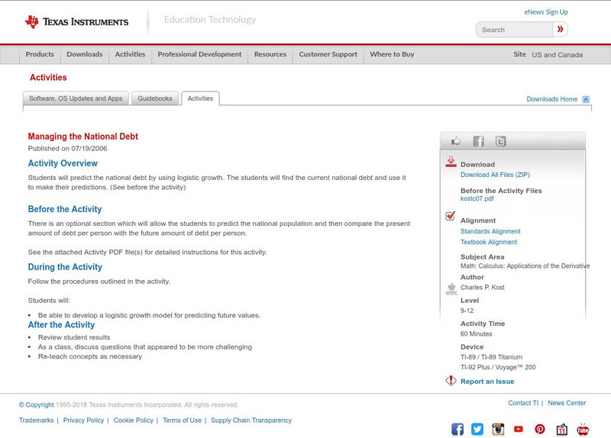The width and height of the screenshot is (611, 438).
Task: Submit search with the red arrow button
Action: click(x=560, y=29)
